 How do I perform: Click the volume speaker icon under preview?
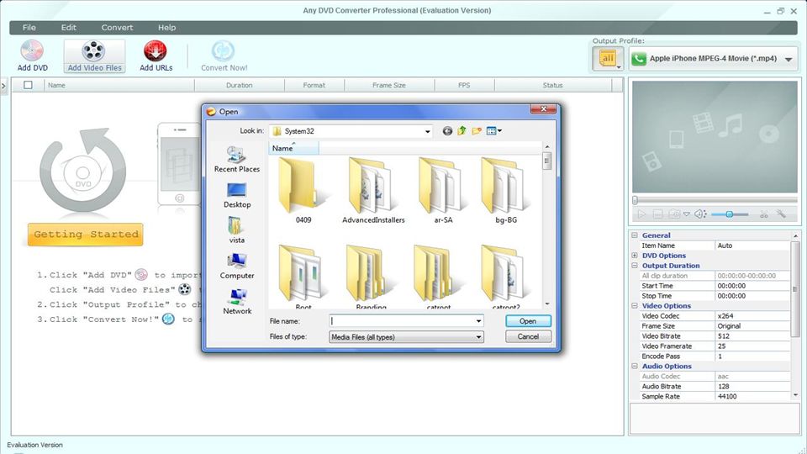[x=700, y=214]
